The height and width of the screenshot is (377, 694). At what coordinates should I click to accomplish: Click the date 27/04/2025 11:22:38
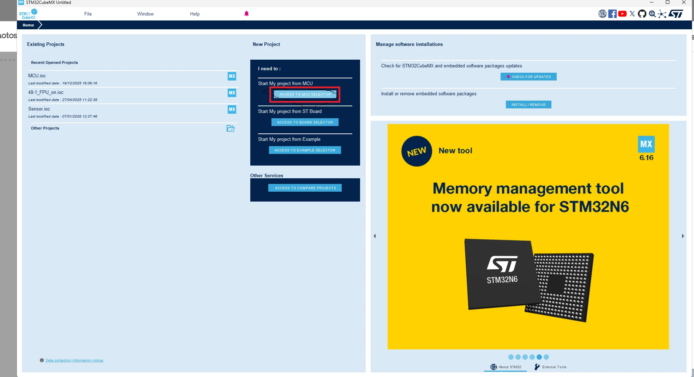(x=80, y=100)
